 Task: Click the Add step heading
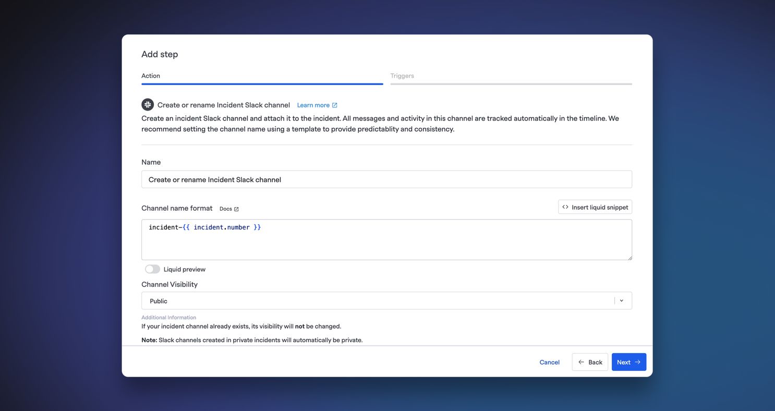coord(160,54)
